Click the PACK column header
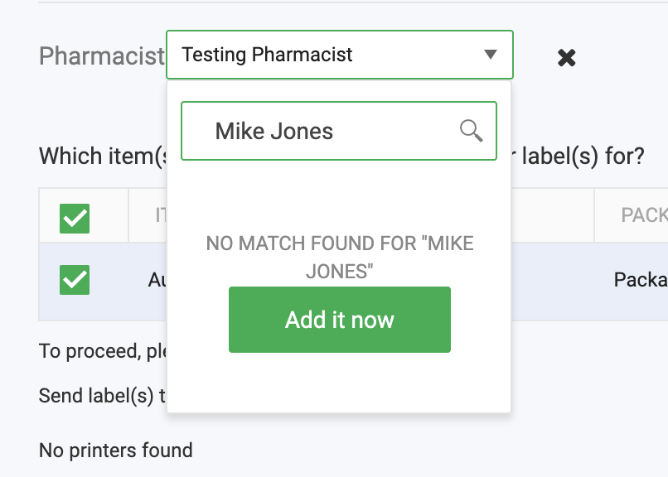The image size is (668, 477). [x=644, y=214]
